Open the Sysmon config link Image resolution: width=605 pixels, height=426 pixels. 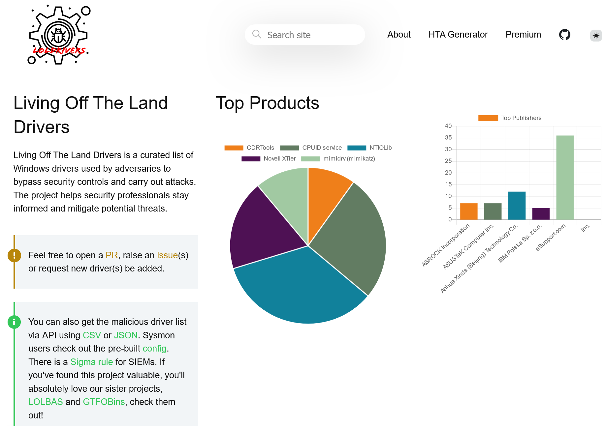coord(154,349)
